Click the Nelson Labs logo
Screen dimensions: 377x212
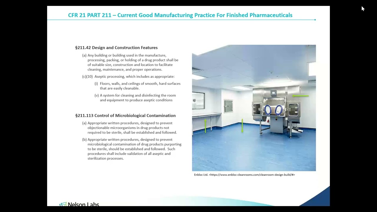(79, 204)
